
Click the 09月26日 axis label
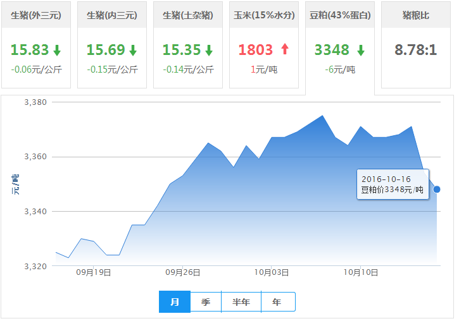(183, 272)
